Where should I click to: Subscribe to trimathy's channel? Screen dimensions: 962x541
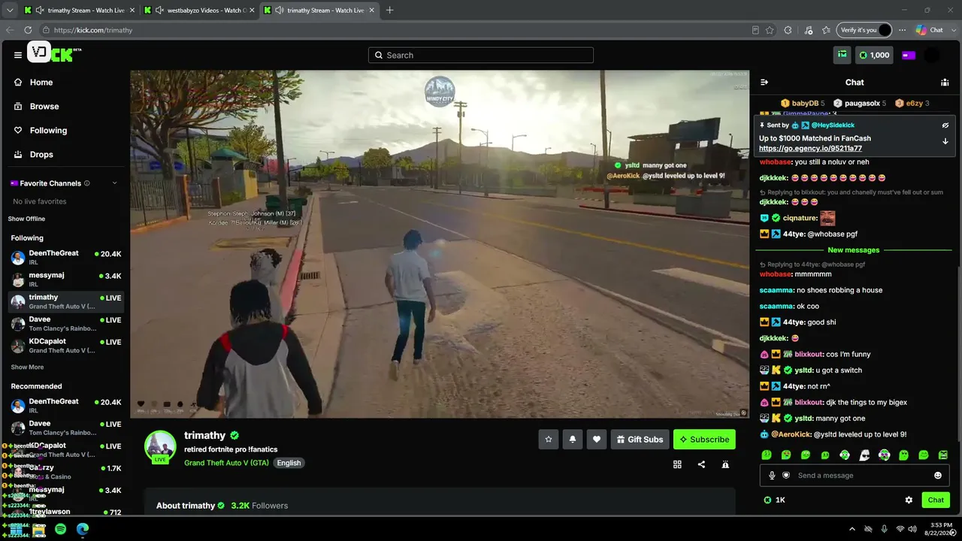(704, 440)
